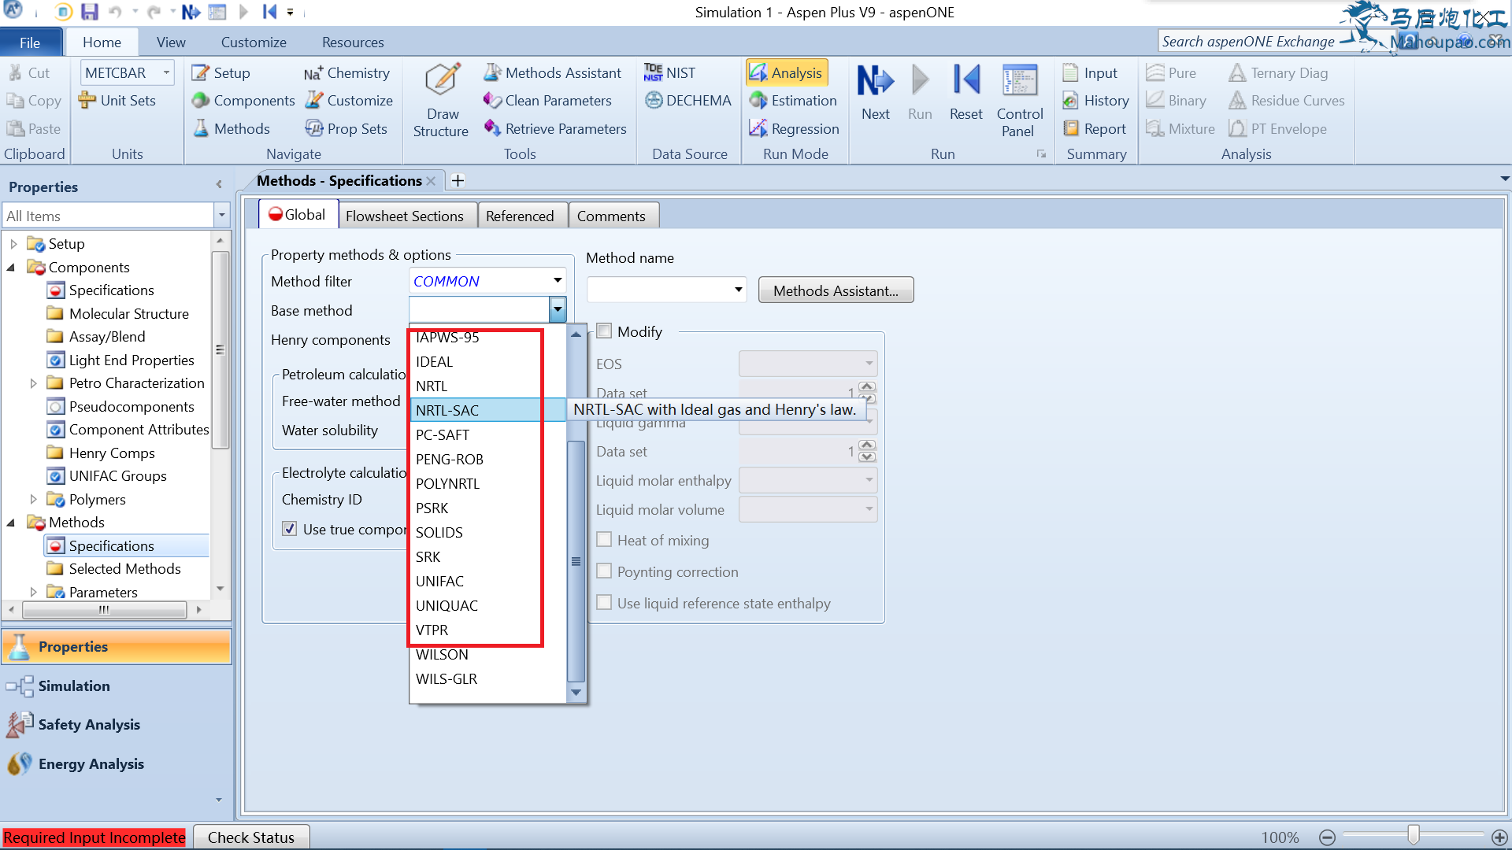This screenshot has height=850, width=1512.
Task: Click Clean Parameters tool
Action: pos(547,101)
